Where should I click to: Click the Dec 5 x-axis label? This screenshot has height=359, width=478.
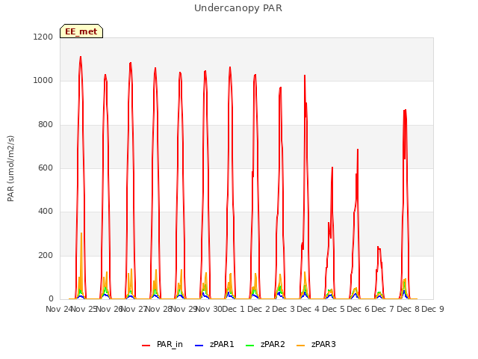pos(333,309)
